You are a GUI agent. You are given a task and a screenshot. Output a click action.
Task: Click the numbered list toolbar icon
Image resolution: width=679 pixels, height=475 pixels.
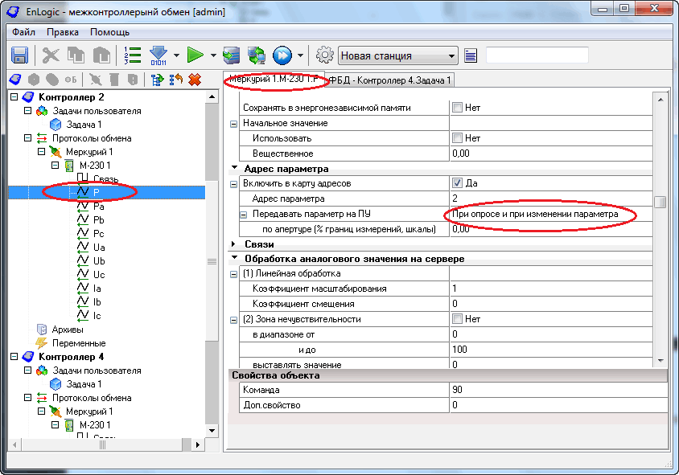click(133, 55)
